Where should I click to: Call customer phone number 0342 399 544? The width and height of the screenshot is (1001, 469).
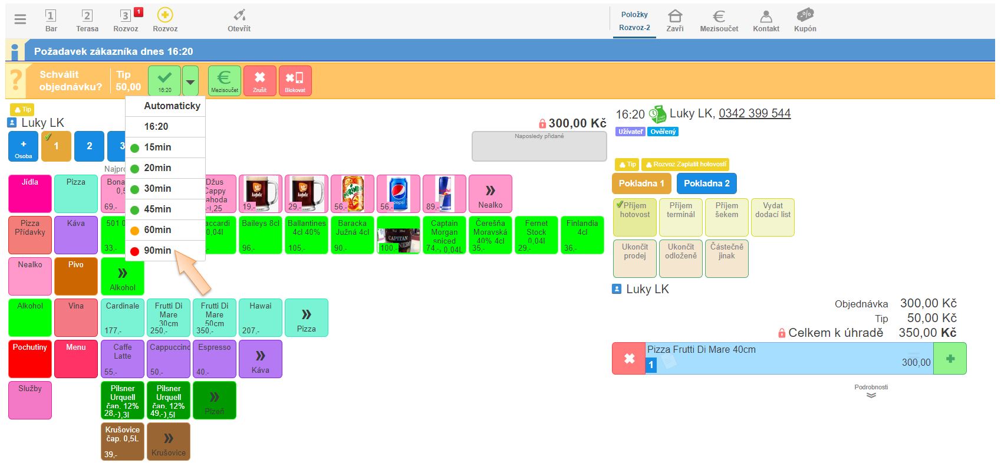754,113
